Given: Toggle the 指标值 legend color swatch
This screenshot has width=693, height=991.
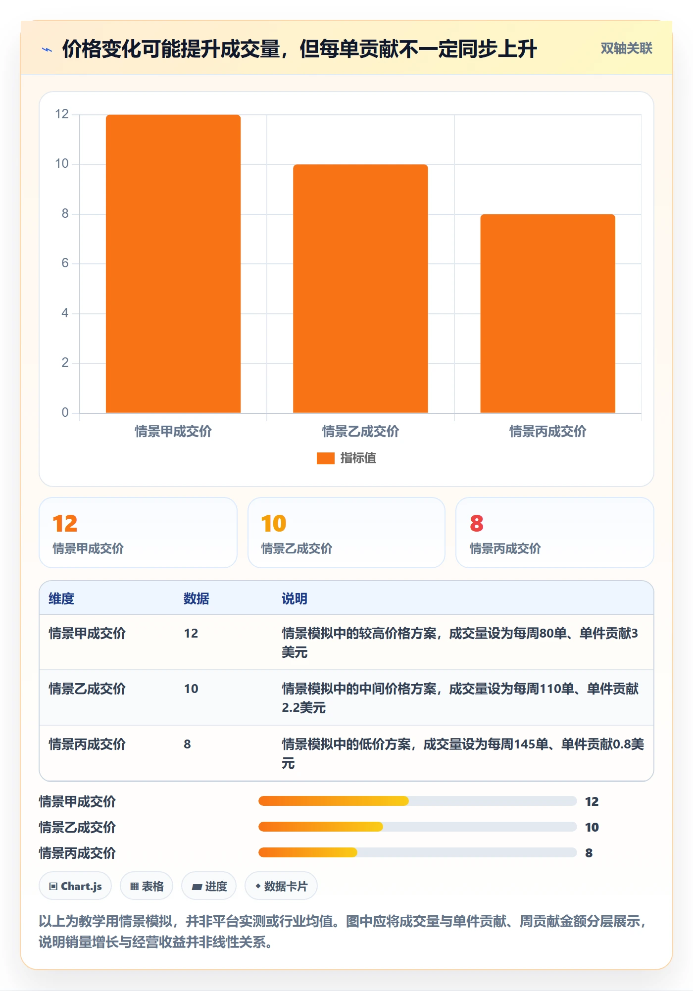Looking at the screenshot, I should 325,458.
